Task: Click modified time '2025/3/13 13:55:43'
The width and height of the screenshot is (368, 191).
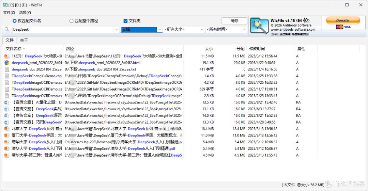Action: (263, 155)
